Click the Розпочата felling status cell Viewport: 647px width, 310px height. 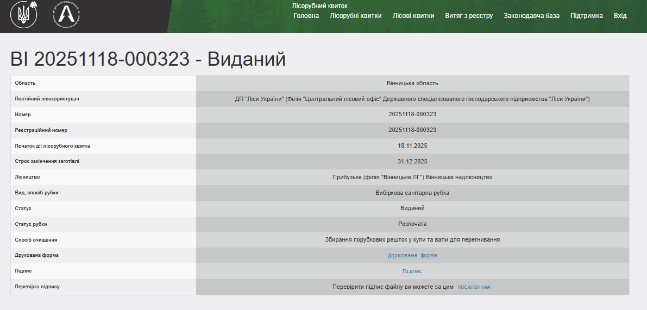tap(412, 224)
